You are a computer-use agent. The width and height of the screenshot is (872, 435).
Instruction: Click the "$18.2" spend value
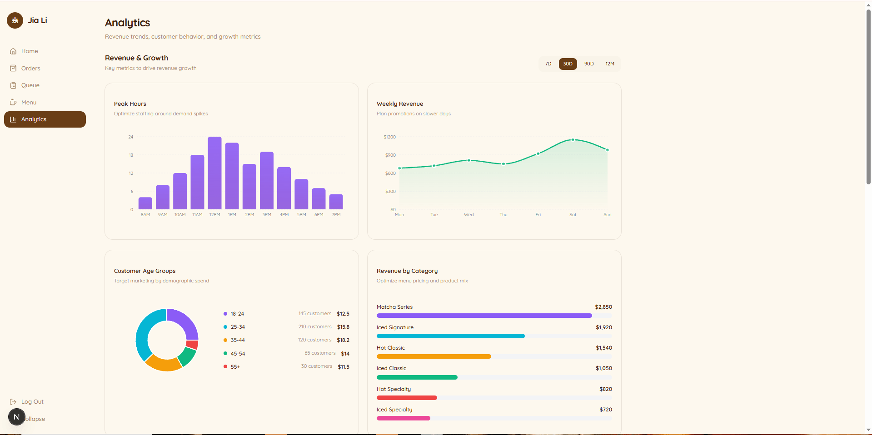(343, 340)
